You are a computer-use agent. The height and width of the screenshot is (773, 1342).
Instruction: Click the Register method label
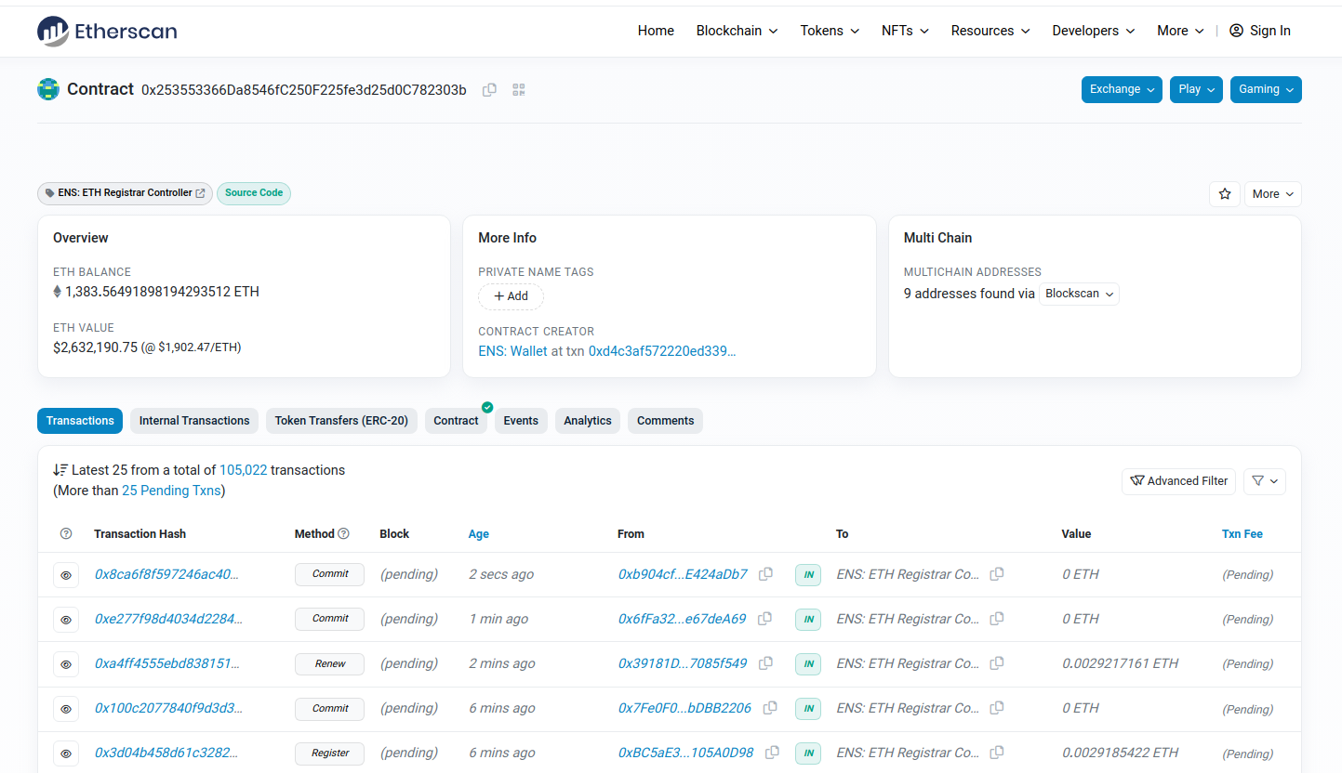coord(330,753)
